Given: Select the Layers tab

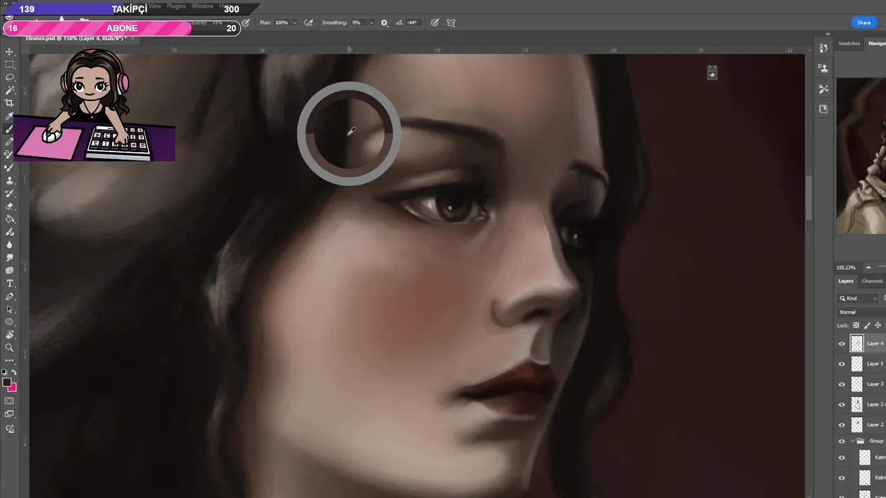Looking at the screenshot, I should click(846, 281).
